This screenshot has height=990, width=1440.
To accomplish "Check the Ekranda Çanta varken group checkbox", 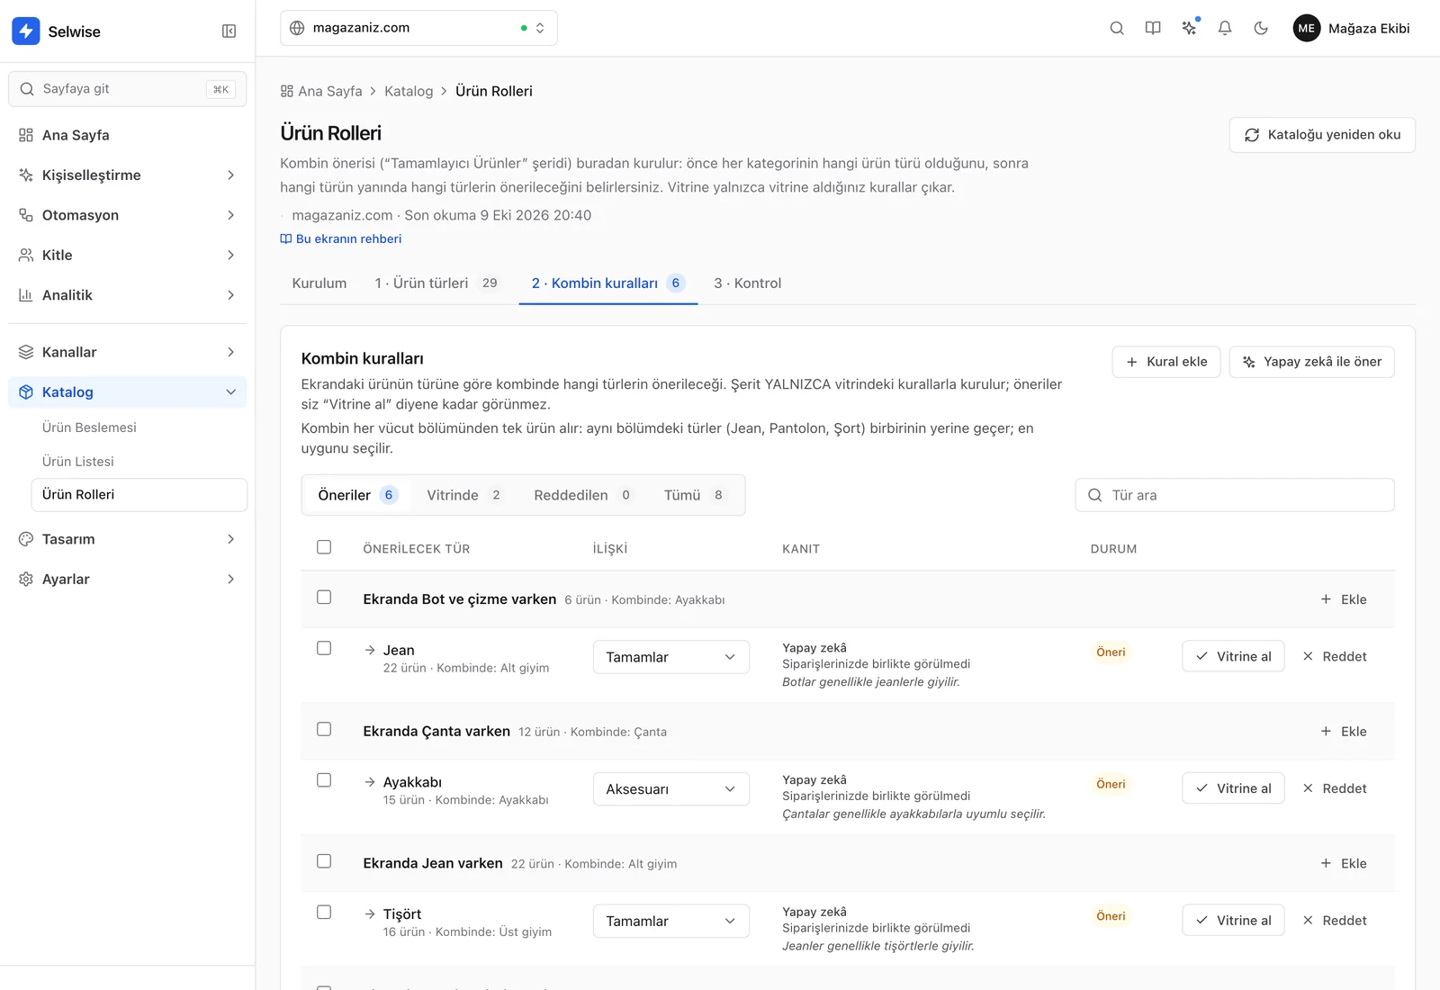I will pyautogui.click(x=324, y=729).
